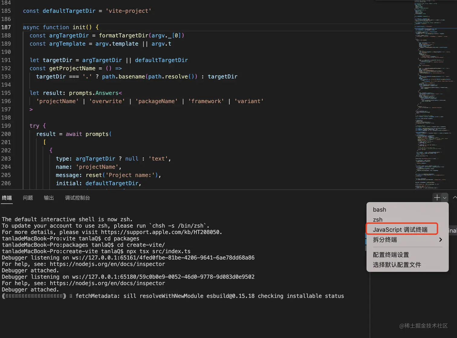Click the 'variant' string literal
The width and height of the screenshot is (457, 338).
pos(249,101)
